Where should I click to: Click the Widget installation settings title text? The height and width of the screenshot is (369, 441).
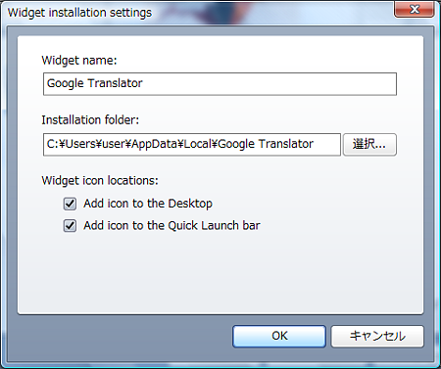point(79,13)
